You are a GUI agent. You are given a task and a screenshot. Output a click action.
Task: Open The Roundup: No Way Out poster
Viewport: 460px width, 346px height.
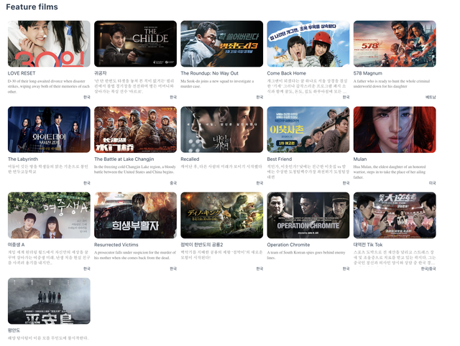[222, 44]
